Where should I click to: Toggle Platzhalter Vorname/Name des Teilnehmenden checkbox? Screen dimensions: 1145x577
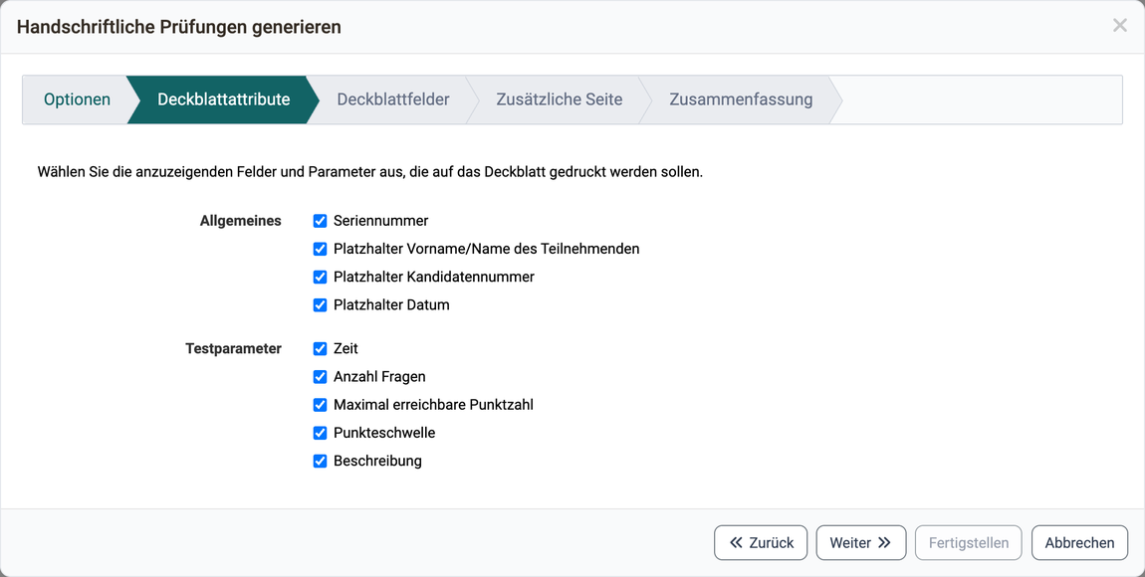tap(320, 249)
